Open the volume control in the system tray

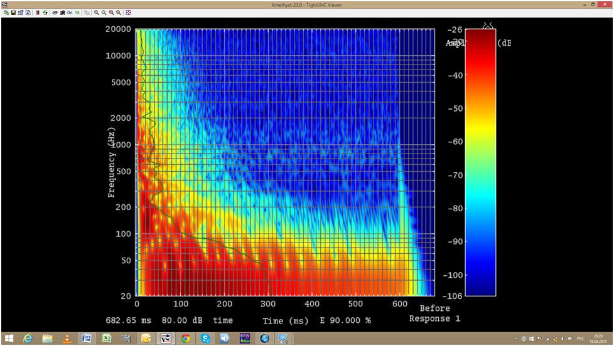pyautogui.click(x=562, y=338)
